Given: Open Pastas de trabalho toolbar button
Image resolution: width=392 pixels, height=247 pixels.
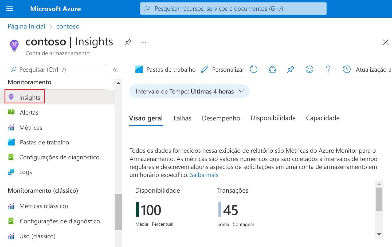Looking at the screenshot, I should coord(166,70).
